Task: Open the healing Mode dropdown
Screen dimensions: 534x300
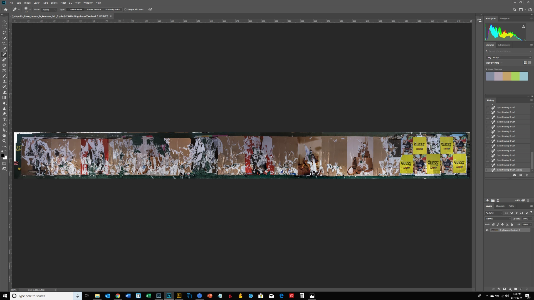Action: pyautogui.click(x=49, y=10)
